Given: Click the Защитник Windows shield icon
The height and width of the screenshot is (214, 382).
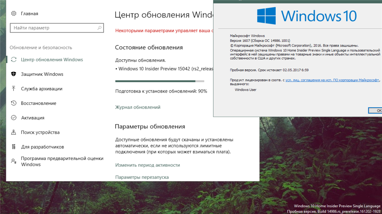Looking at the screenshot, I should pos(14,74).
